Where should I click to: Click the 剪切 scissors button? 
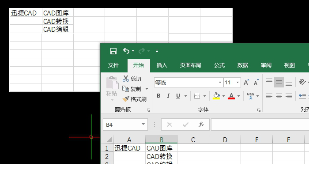(132, 79)
